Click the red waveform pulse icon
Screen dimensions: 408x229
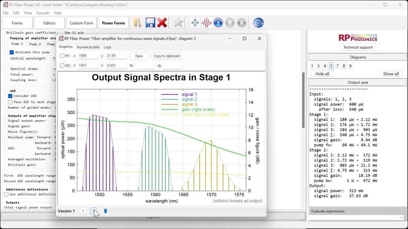(x=207, y=23)
